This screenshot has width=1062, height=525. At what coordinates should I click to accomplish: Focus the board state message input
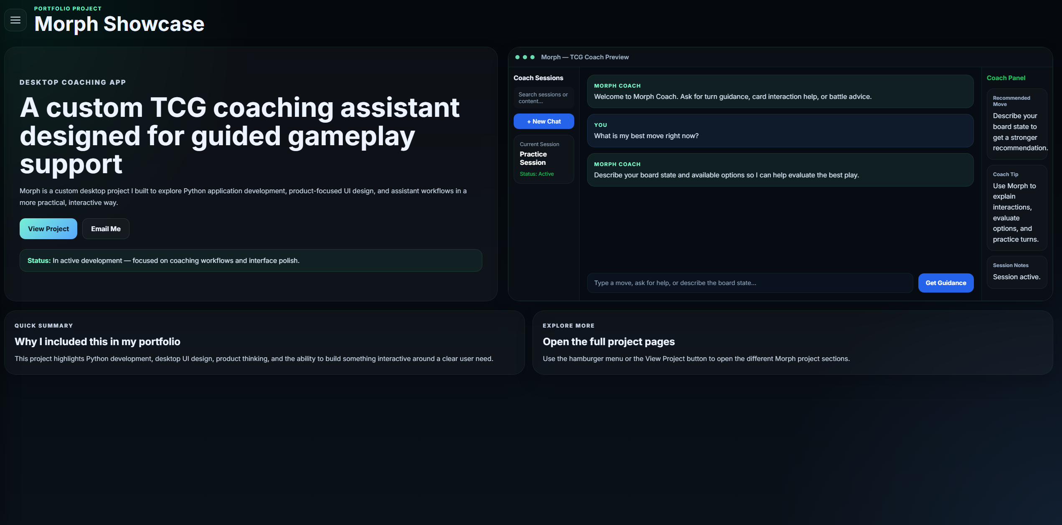point(750,283)
